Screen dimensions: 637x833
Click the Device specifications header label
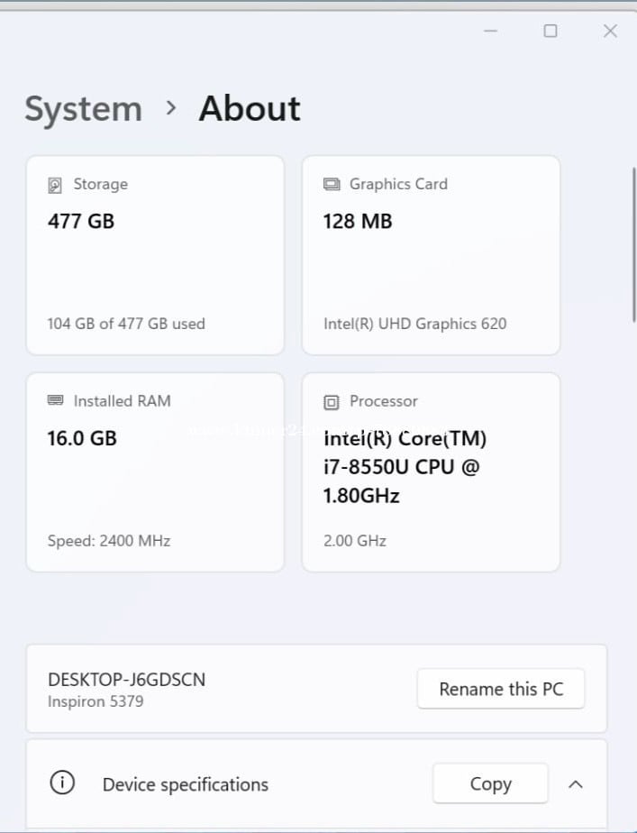tap(186, 784)
